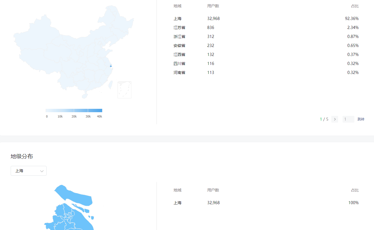Click the user count 113
The height and width of the screenshot is (230, 374).
coord(211,73)
